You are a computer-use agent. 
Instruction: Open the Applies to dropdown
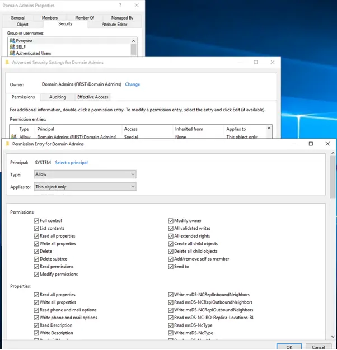pos(85,187)
